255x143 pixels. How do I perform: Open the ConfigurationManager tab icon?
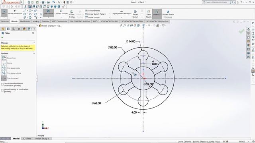[14, 29]
